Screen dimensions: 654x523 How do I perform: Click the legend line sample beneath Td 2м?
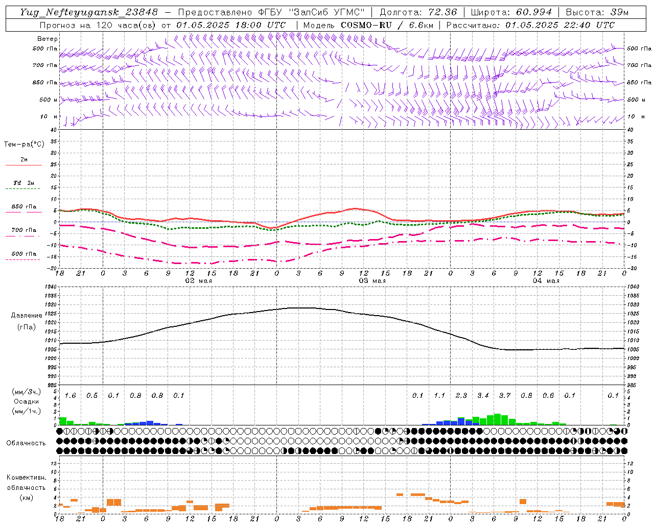pyautogui.click(x=23, y=189)
